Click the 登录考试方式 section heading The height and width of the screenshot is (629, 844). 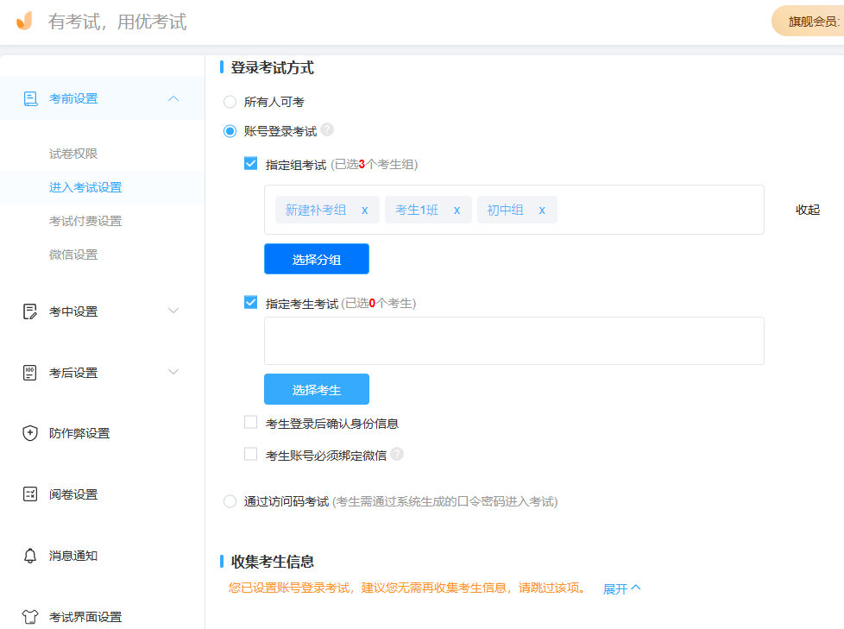point(273,68)
